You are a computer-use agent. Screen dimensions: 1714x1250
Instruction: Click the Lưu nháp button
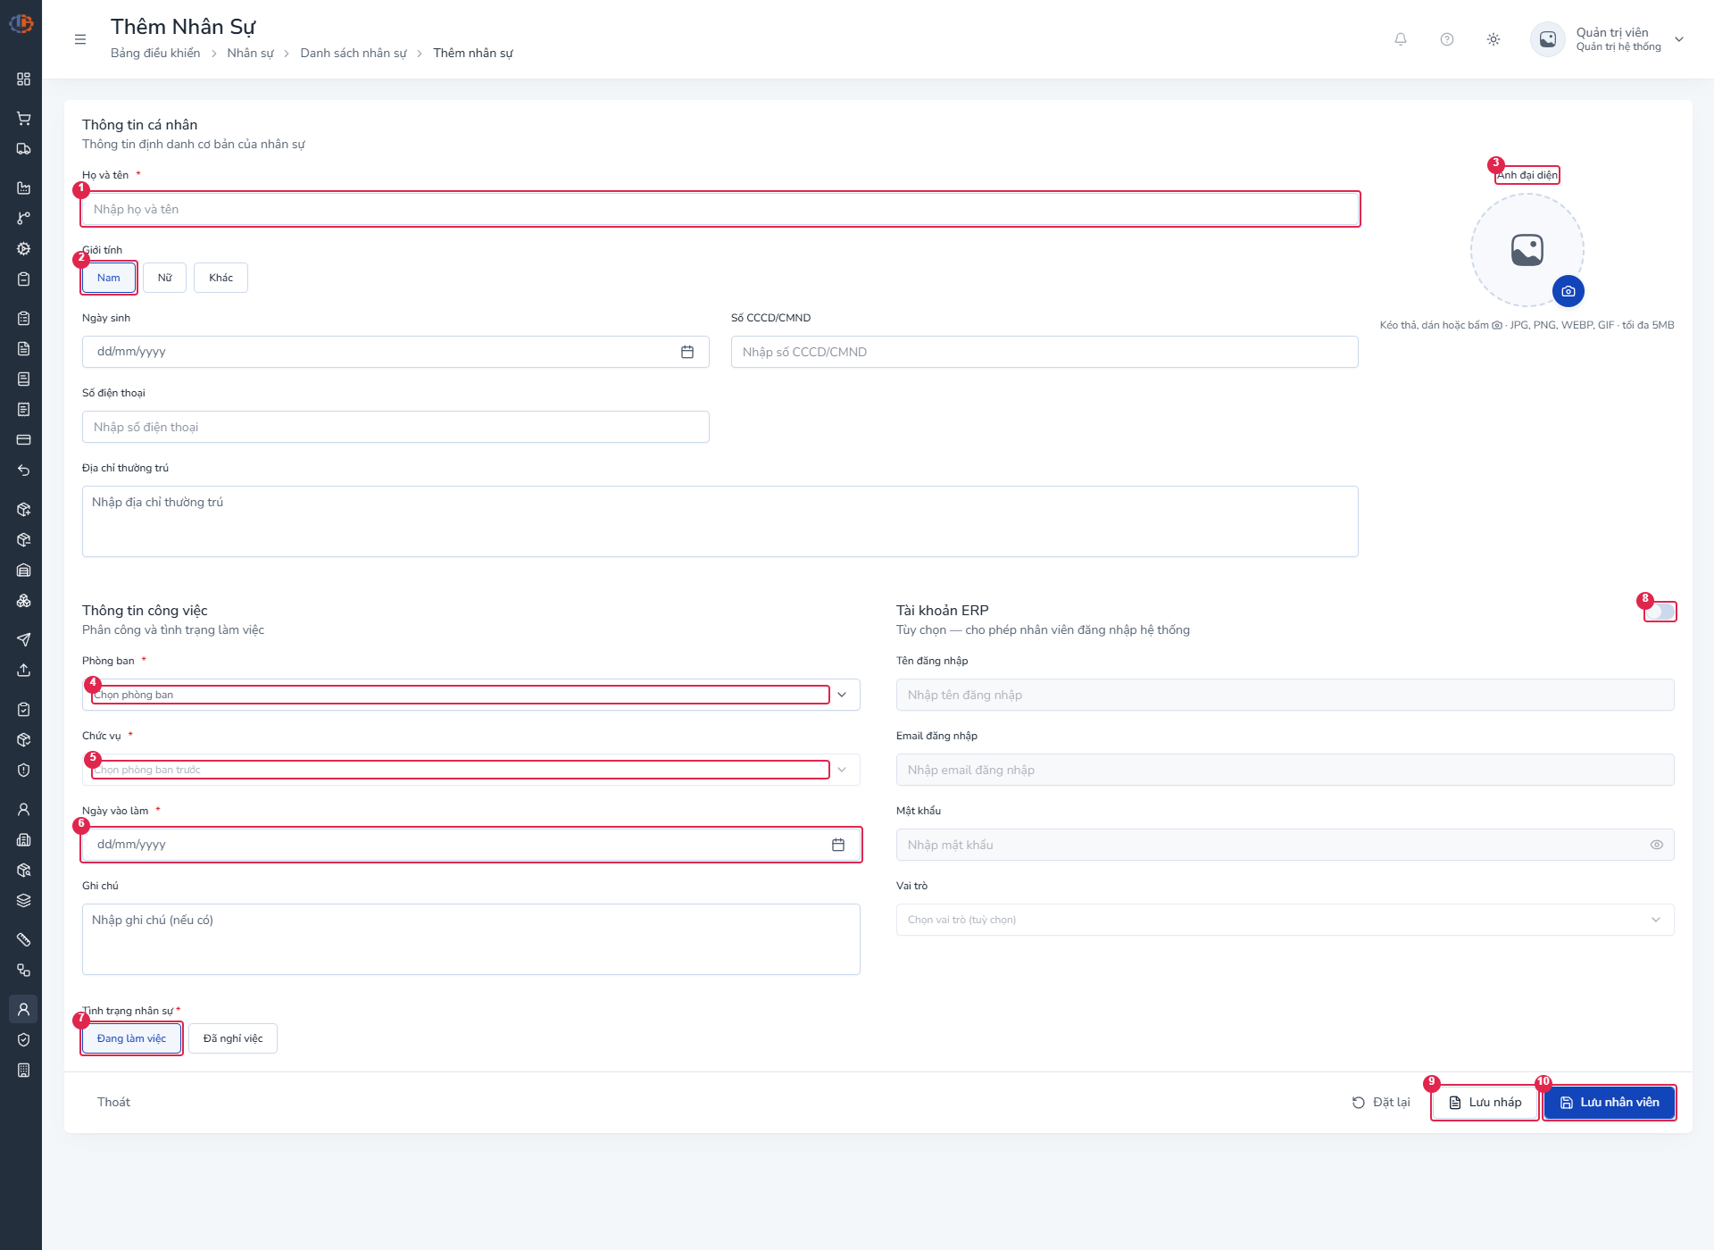point(1485,1103)
